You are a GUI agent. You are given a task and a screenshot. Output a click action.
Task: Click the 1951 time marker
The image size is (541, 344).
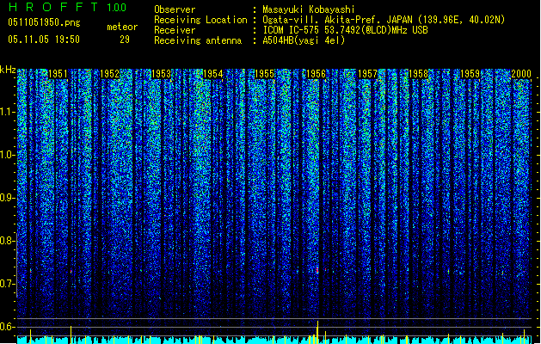[58, 74]
